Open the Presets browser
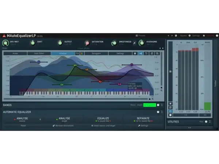The width and height of the screenshot is (219, 164). (x=141, y=36)
